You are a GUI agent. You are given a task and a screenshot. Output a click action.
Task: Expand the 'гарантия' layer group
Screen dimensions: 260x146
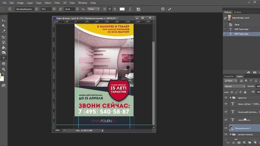tap(230, 98)
